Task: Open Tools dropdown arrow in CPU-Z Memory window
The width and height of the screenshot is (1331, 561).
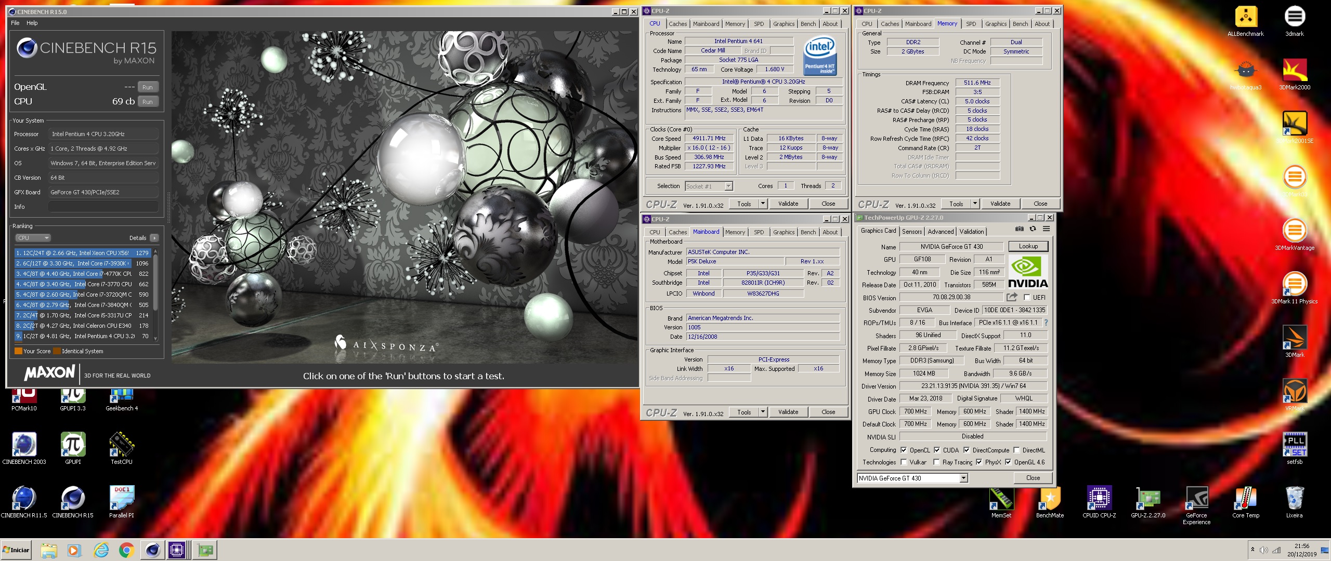Action: coord(975,204)
